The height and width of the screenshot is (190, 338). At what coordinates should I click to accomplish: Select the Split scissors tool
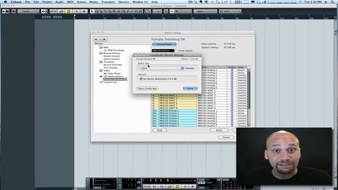[x=101, y=11]
